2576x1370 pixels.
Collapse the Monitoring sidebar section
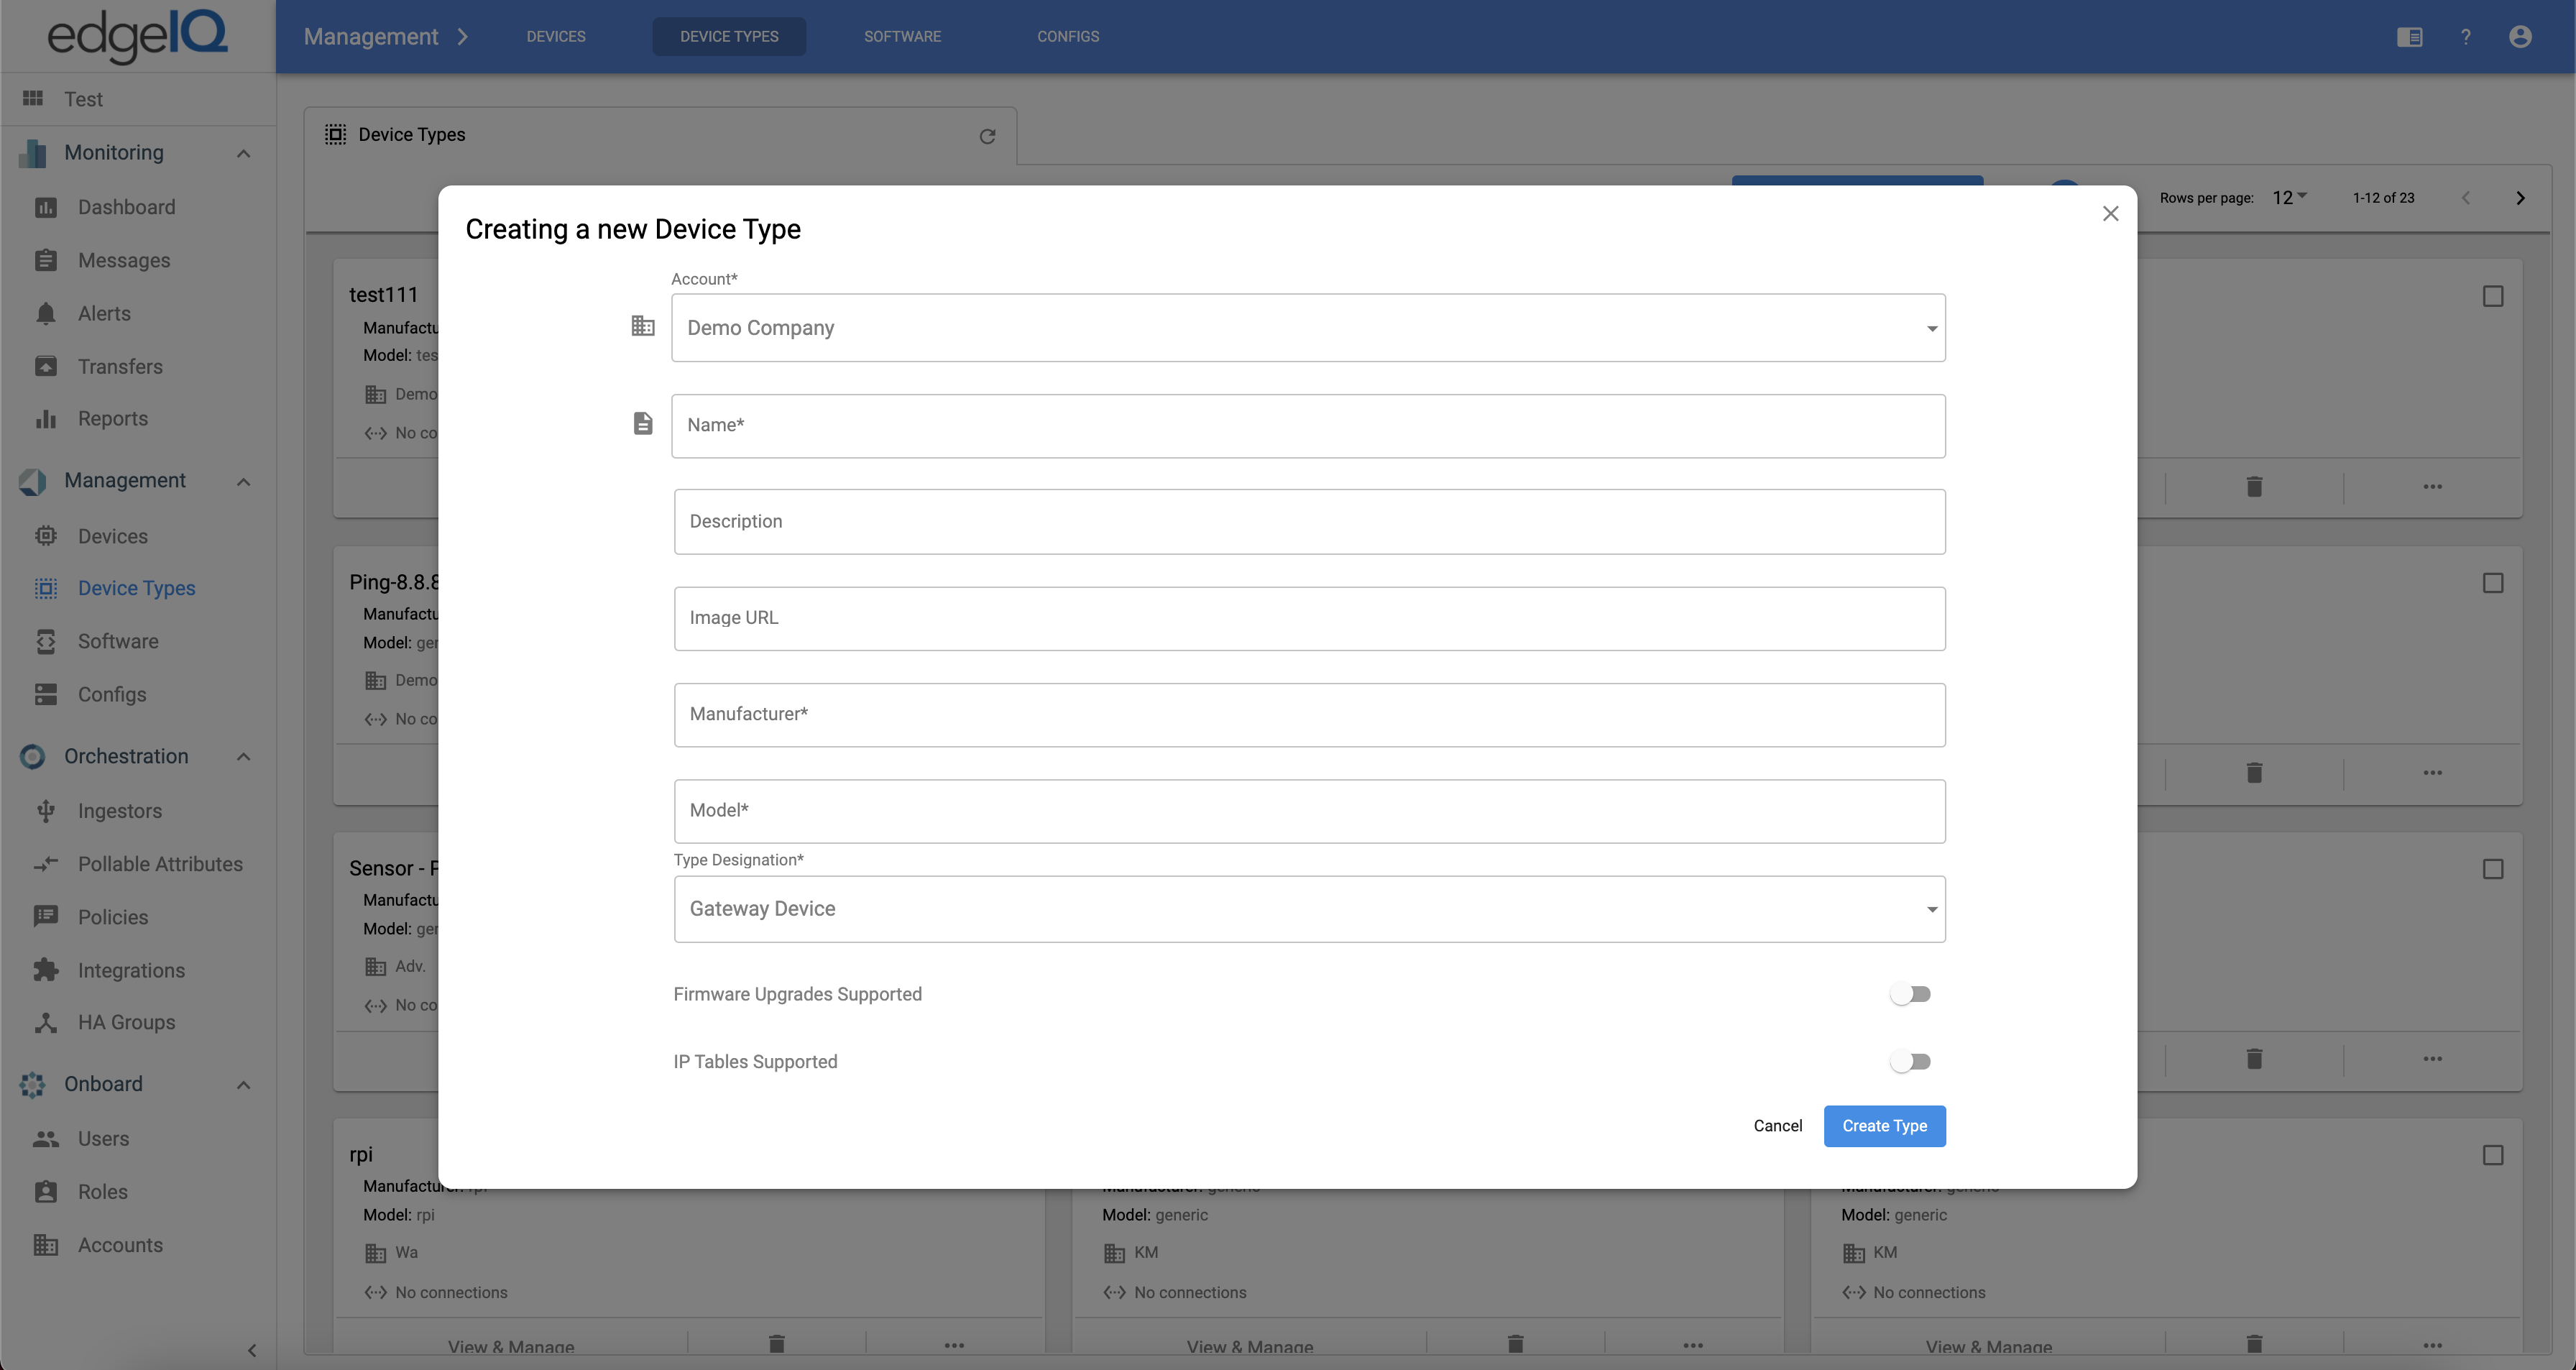tap(243, 153)
